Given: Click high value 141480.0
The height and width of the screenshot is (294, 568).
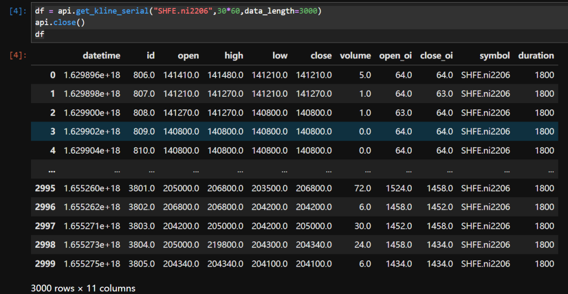Looking at the screenshot, I should tap(226, 75).
